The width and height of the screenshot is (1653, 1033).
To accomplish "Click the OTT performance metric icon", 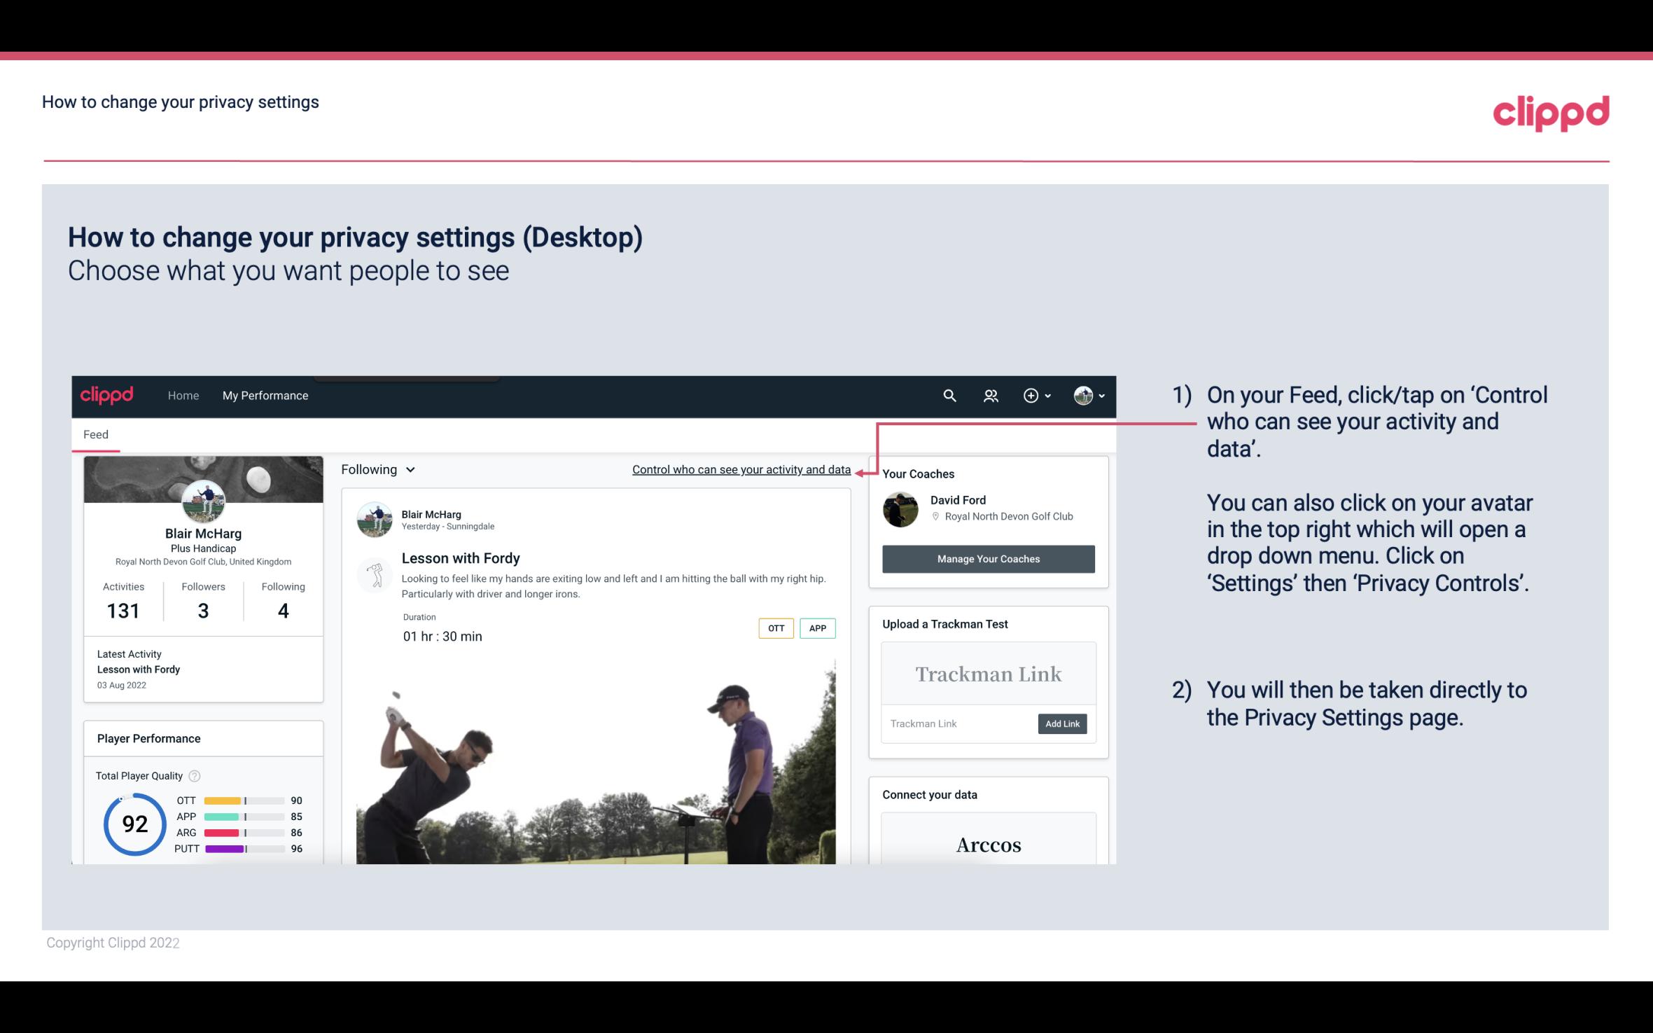I will tap(226, 800).
